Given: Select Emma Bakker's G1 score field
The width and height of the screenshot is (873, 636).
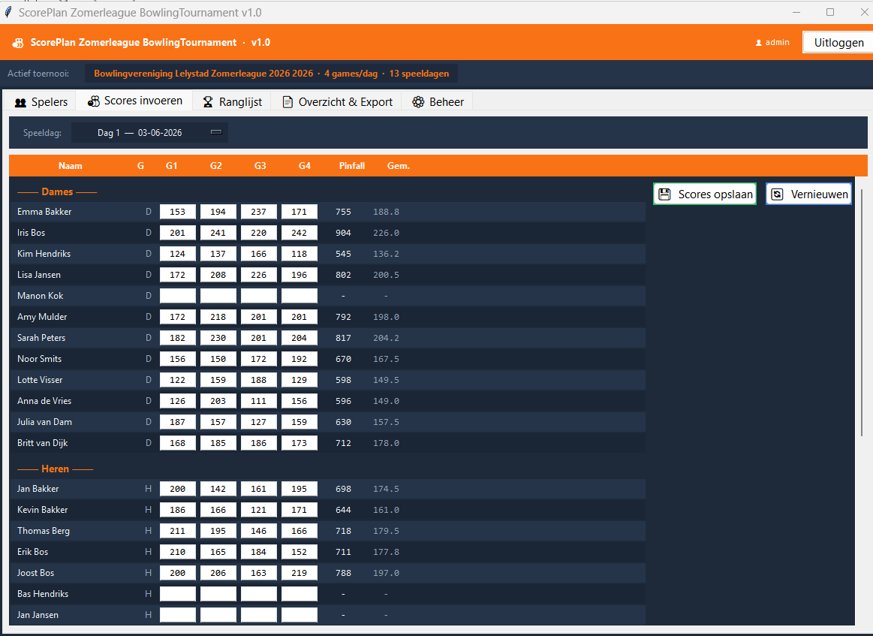Looking at the screenshot, I should point(178,212).
